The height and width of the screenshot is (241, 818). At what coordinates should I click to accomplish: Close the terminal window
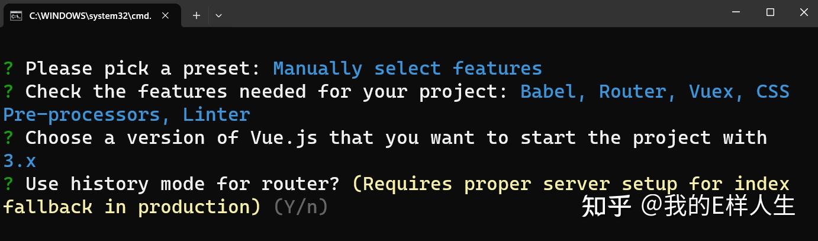coord(803,12)
